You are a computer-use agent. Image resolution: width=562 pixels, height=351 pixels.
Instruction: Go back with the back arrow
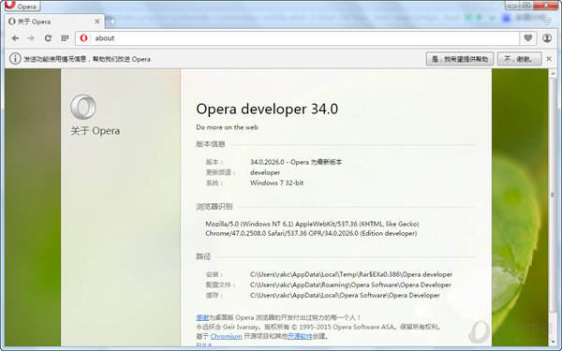pyautogui.click(x=15, y=38)
